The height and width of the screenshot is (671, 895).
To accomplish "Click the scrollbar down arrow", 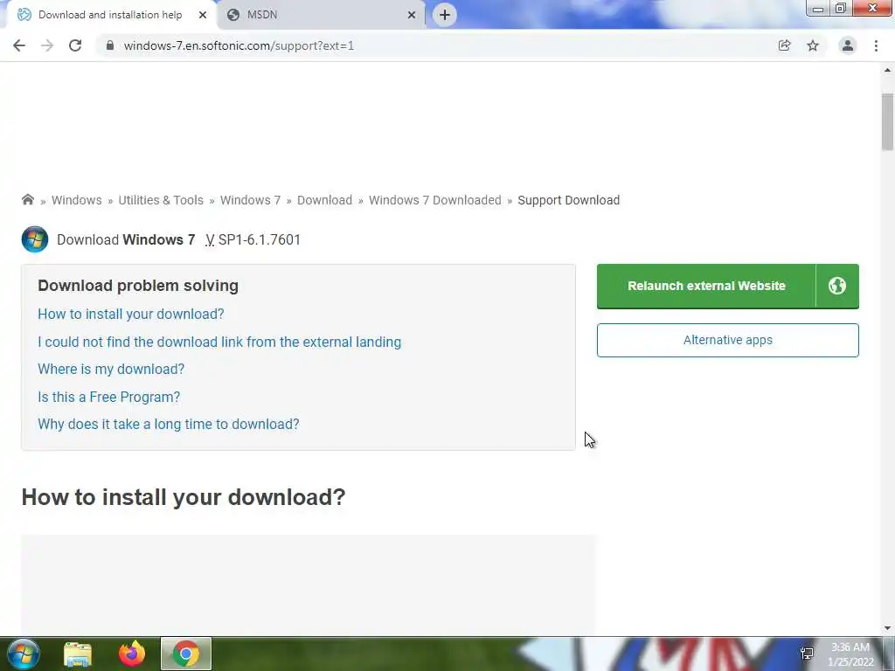I will (x=887, y=628).
